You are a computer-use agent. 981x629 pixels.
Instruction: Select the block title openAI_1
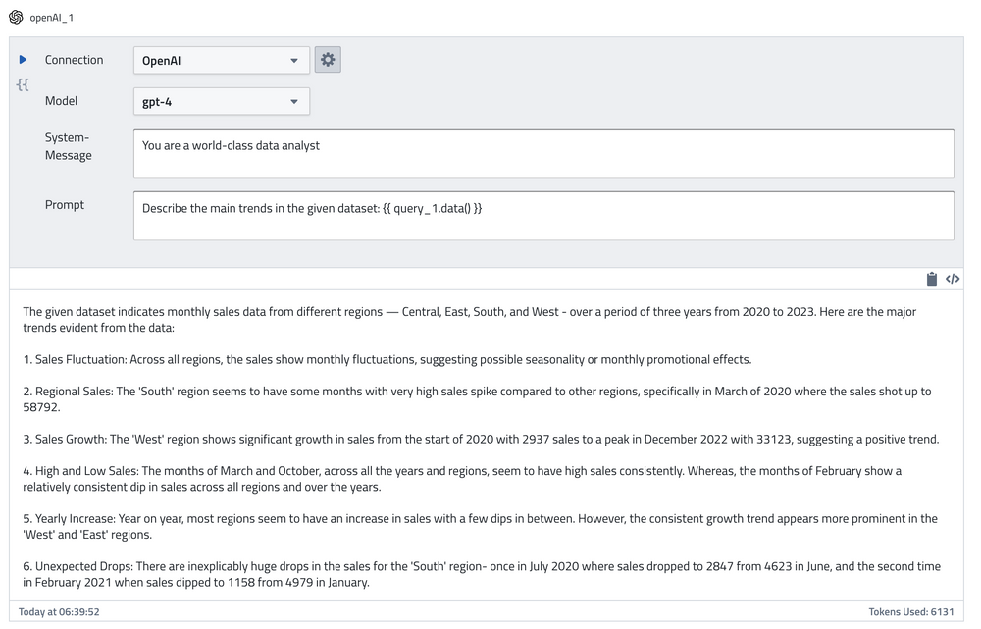click(x=51, y=18)
